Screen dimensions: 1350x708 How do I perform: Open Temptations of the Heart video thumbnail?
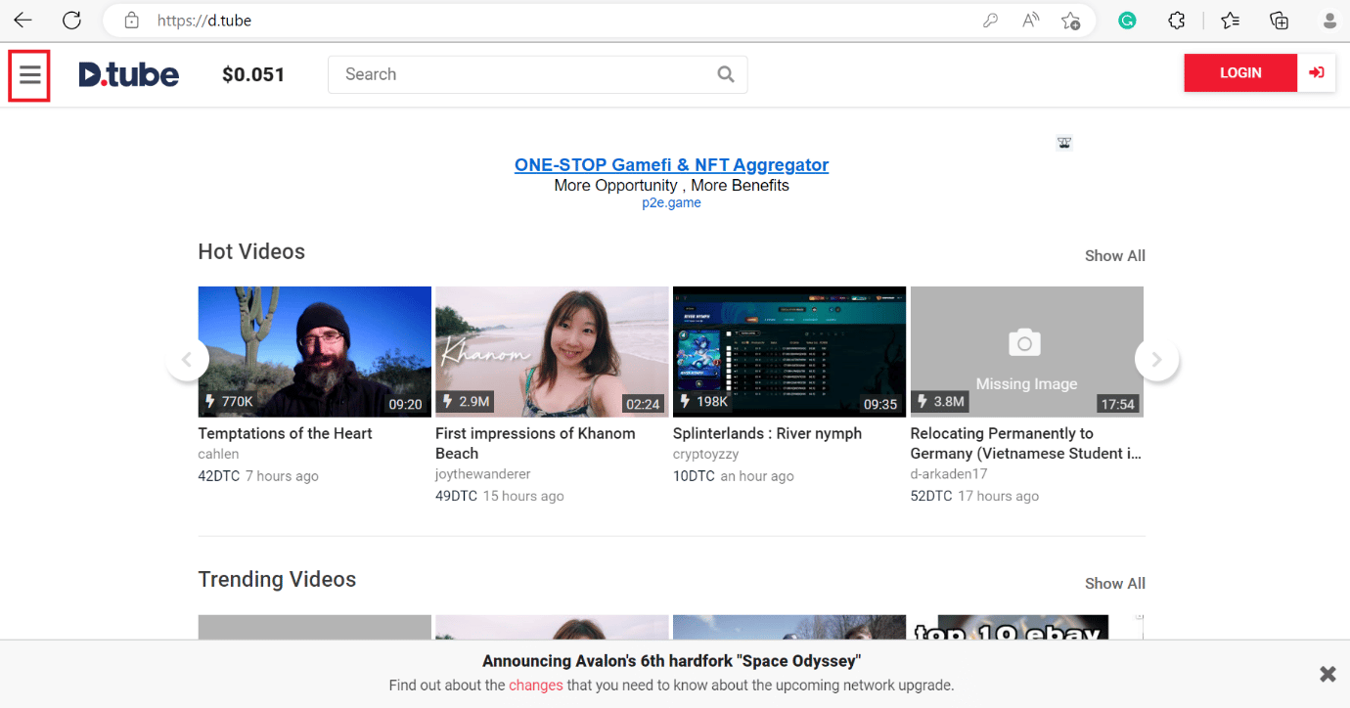(314, 352)
